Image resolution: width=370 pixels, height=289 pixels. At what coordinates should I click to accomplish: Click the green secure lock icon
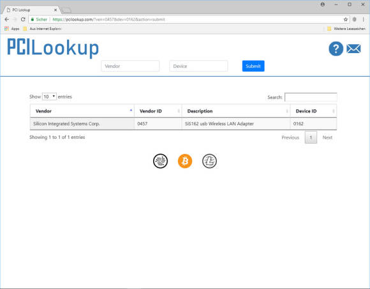click(x=33, y=19)
